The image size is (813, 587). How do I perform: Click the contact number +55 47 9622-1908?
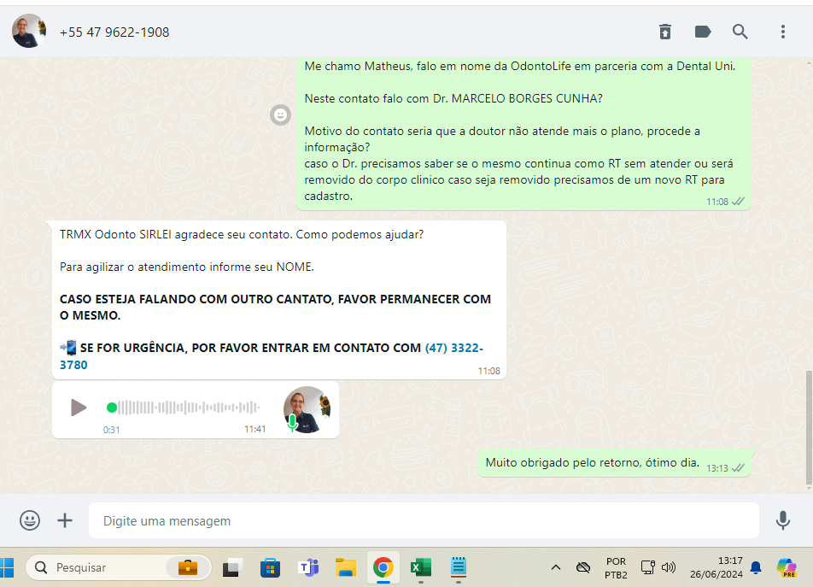(x=114, y=32)
